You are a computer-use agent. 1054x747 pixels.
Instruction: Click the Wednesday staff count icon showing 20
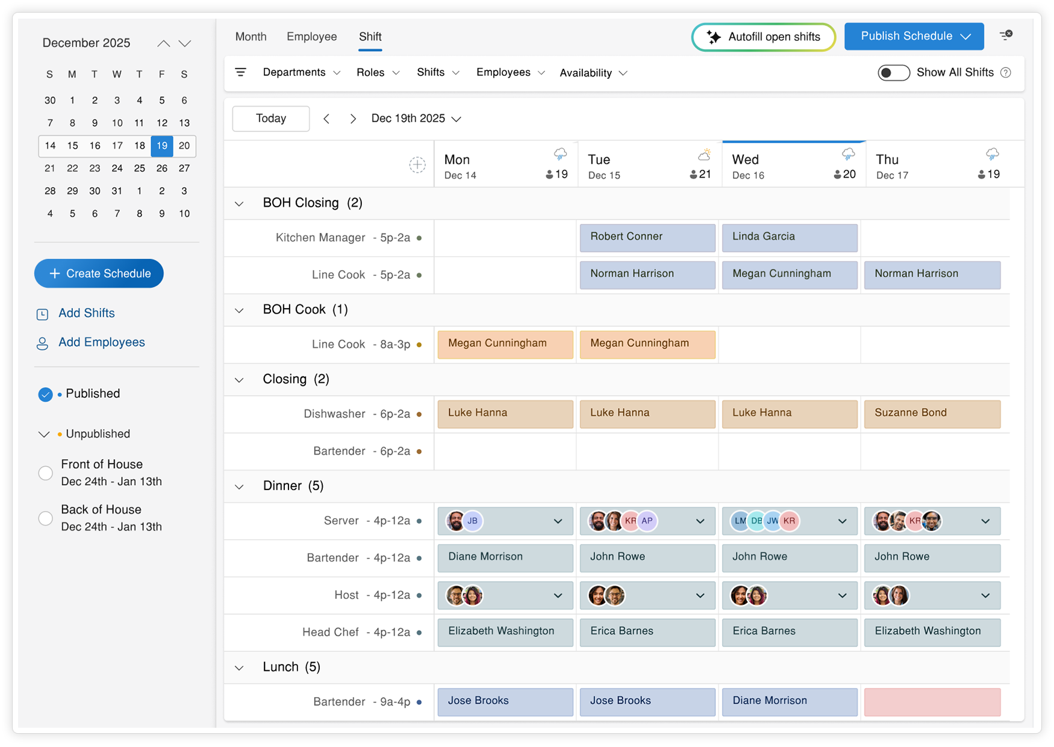(837, 175)
